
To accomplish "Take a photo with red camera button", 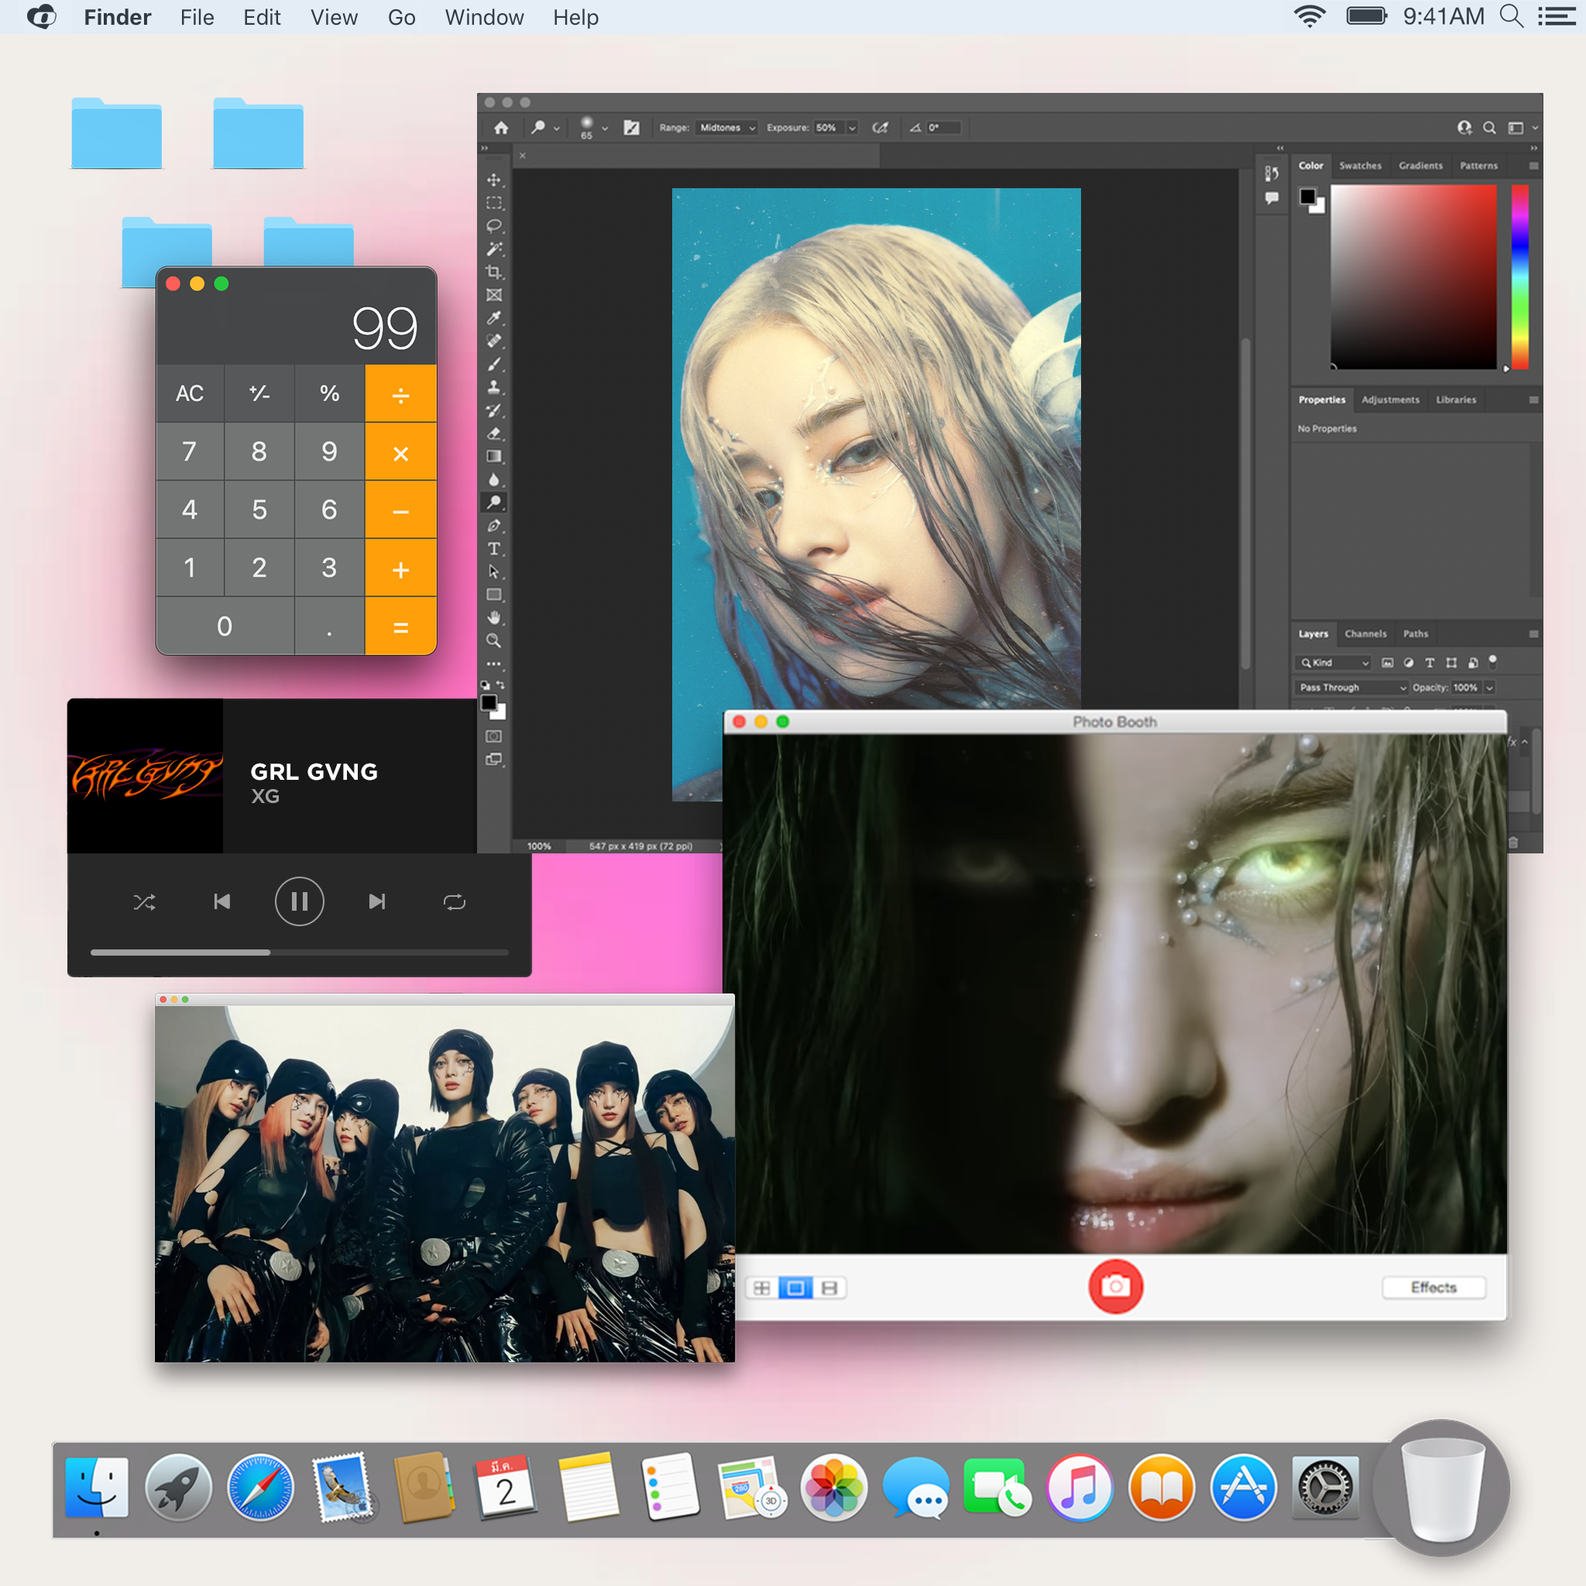I will (x=1115, y=1286).
